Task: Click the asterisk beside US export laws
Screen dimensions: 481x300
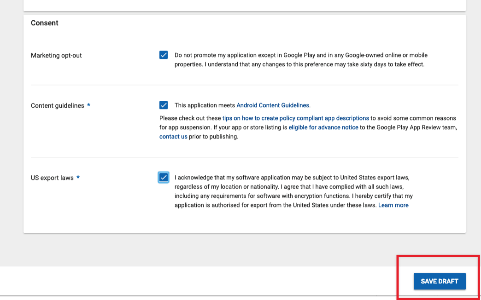Action: tap(78, 177)
